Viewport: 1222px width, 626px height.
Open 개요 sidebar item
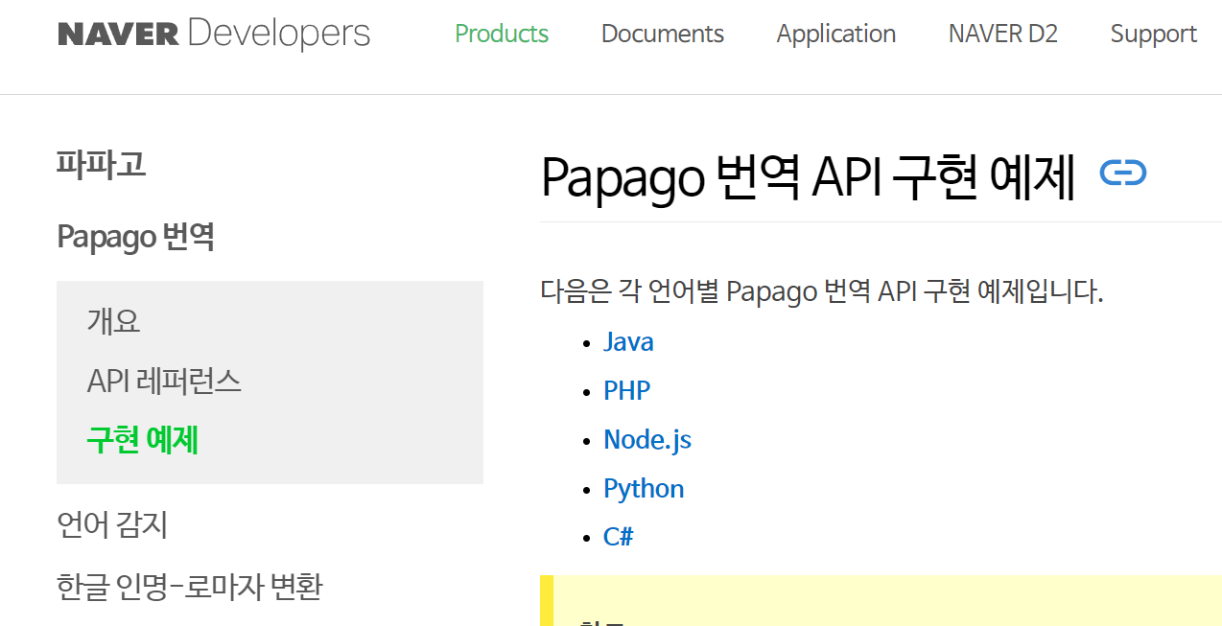[114, 321]
